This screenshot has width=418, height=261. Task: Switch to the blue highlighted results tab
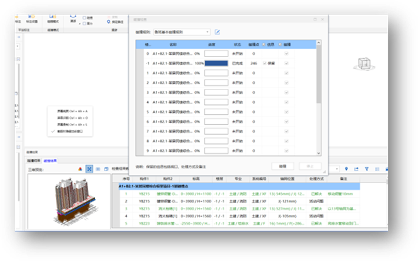[x=50, y=161]
